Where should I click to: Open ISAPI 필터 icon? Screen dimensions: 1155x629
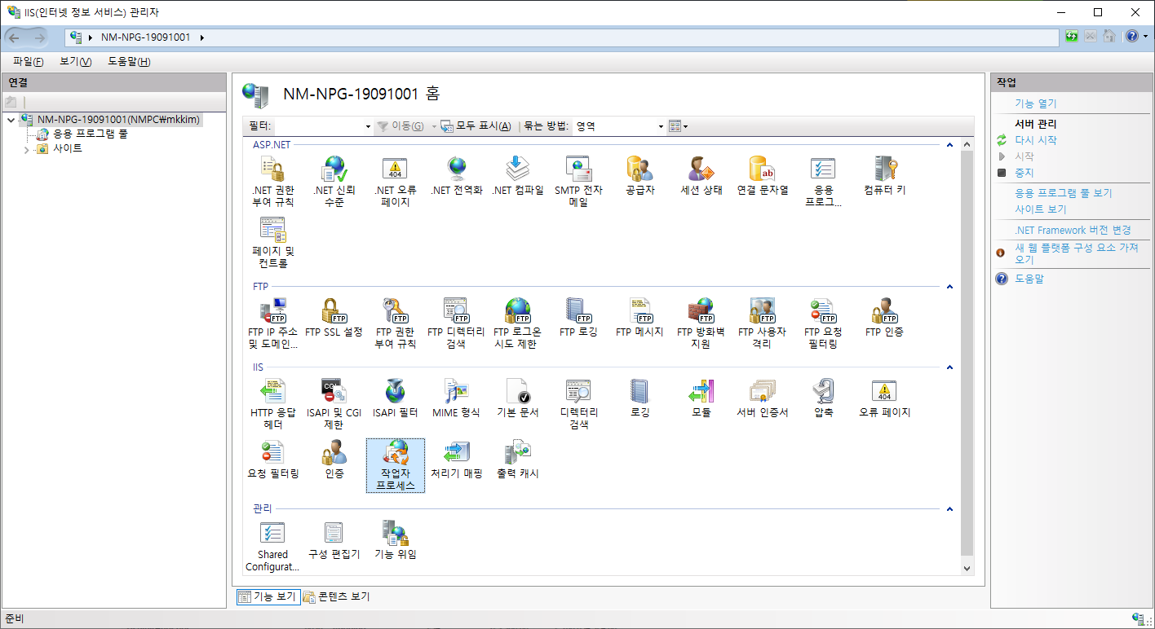395,399
